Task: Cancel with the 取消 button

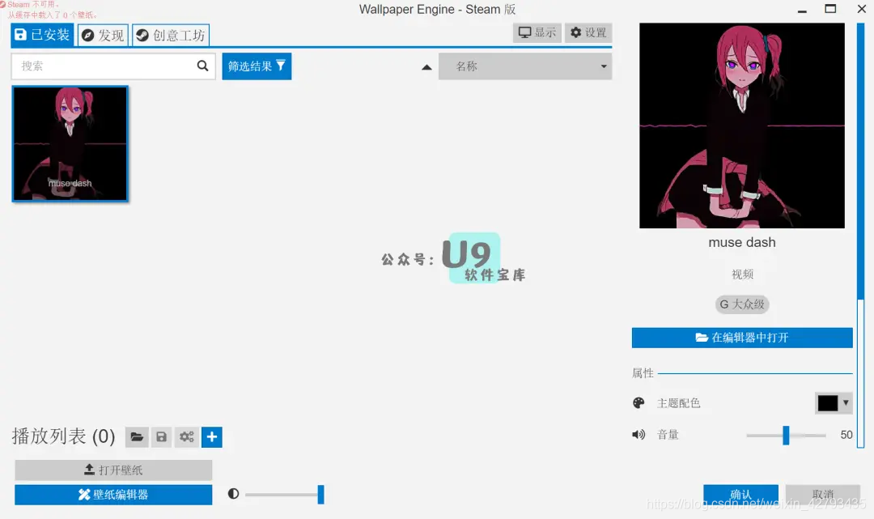Action: [823, 494]
